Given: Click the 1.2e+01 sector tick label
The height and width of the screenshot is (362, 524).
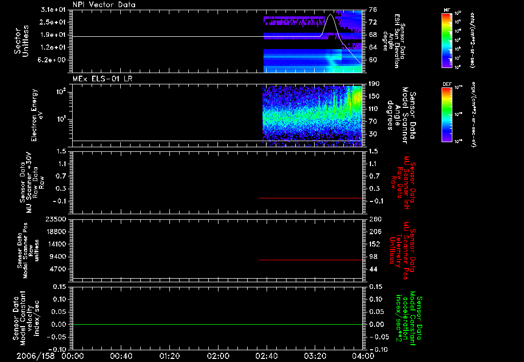Looking at the screenshot, I should point(53,48).
